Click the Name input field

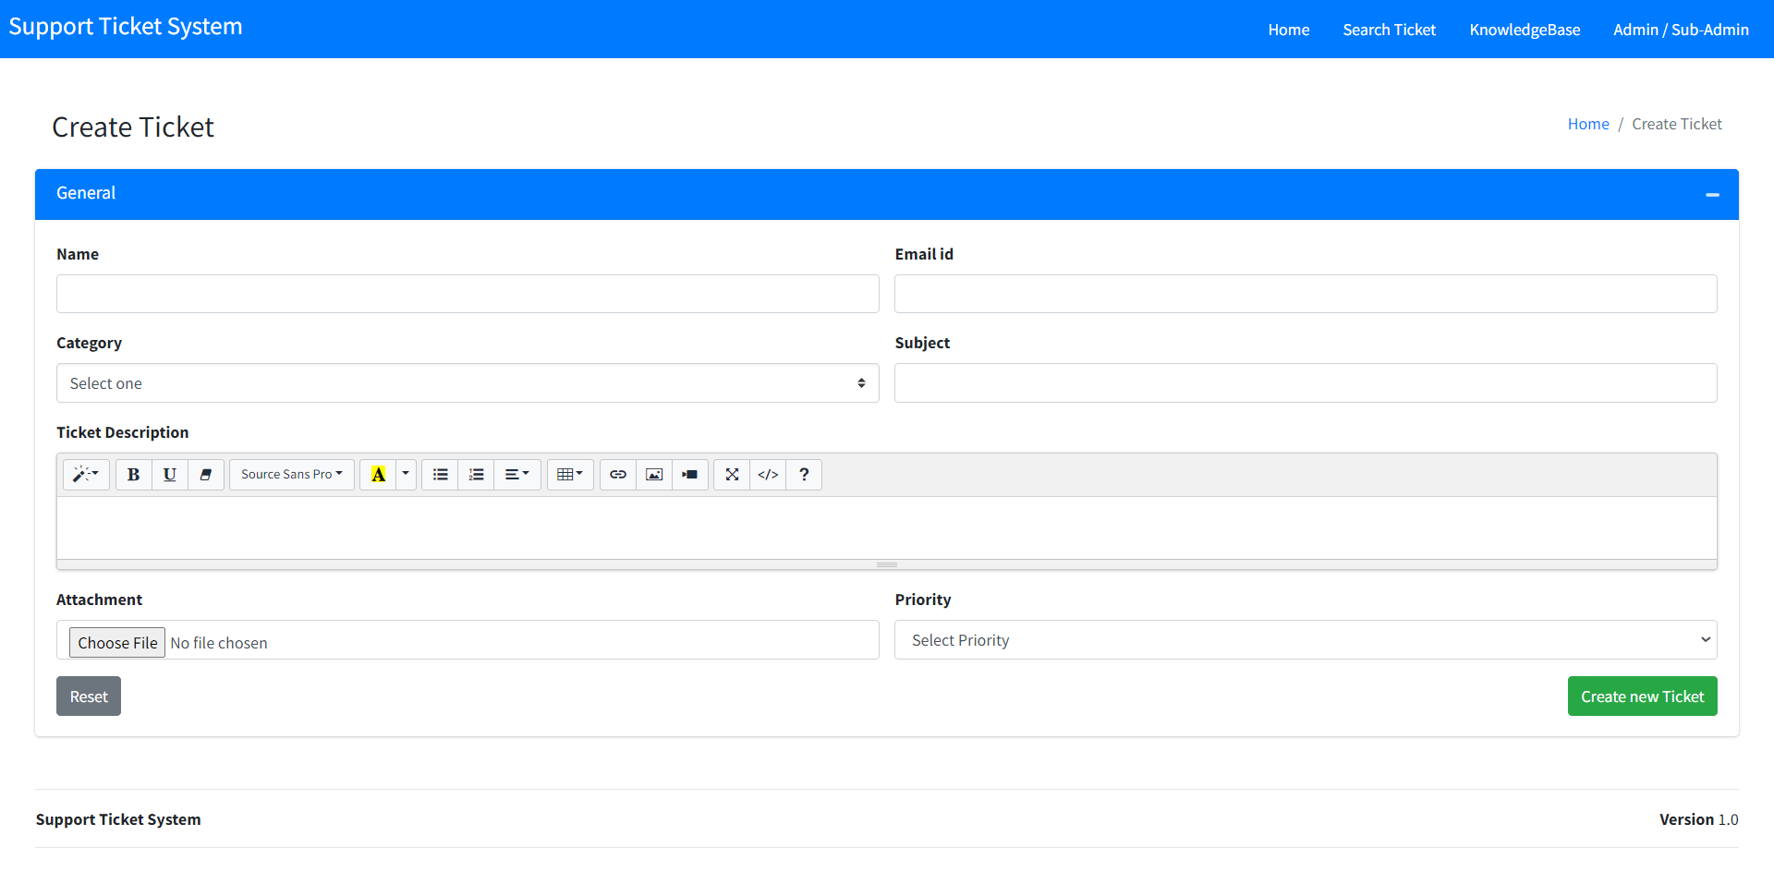[467, 293]
